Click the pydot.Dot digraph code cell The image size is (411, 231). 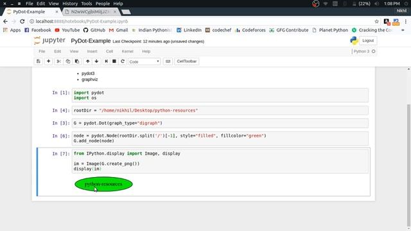click(220, 123)
